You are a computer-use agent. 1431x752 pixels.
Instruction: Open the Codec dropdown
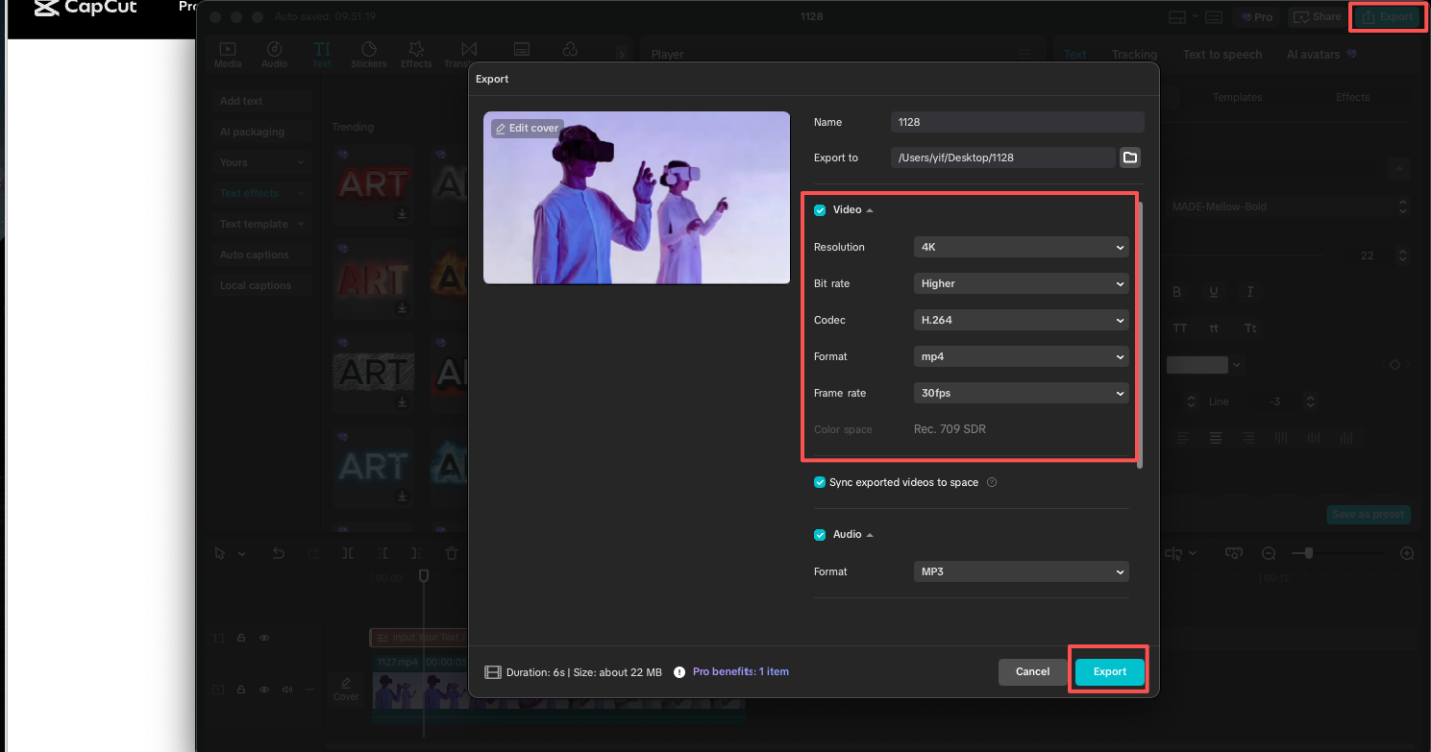pos(1021,320)
